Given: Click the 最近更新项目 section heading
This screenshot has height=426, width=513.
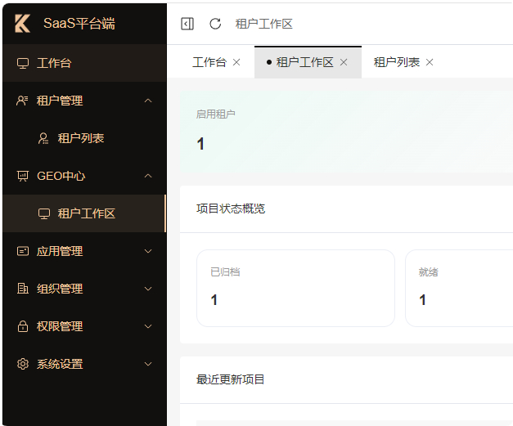Looking at the screenshot, I should 231,379.
